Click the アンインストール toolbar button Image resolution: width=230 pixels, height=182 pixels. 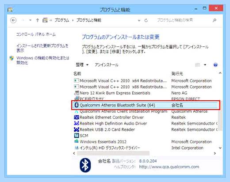(107, 64)
